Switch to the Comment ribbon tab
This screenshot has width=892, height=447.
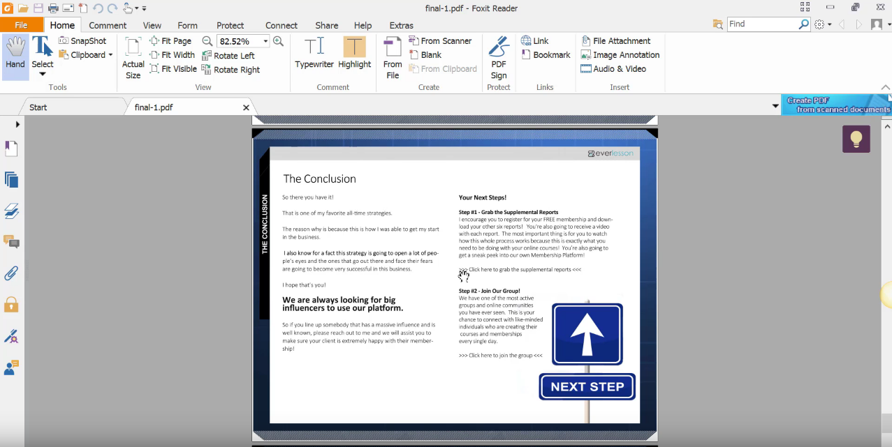(x=108, y=25)
